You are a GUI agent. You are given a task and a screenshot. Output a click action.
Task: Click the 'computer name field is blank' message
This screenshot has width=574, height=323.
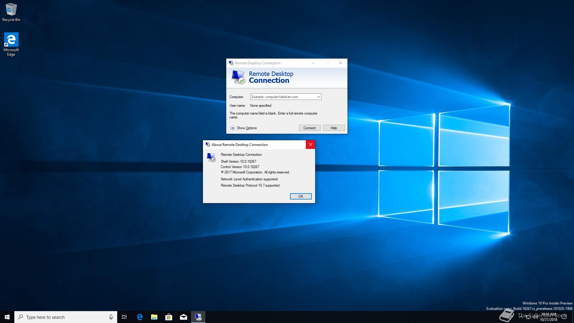click(x=273, y=115)
